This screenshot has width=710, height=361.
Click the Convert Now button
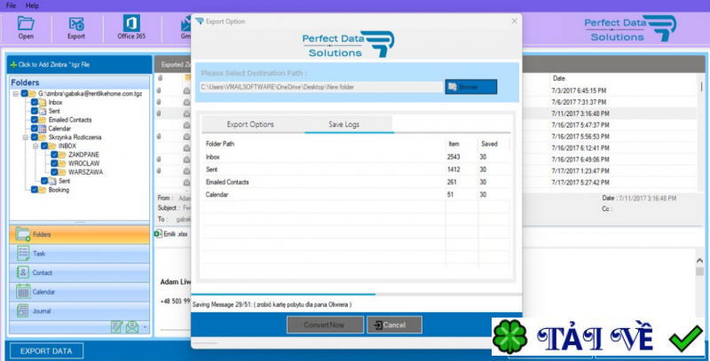(325, 325)
